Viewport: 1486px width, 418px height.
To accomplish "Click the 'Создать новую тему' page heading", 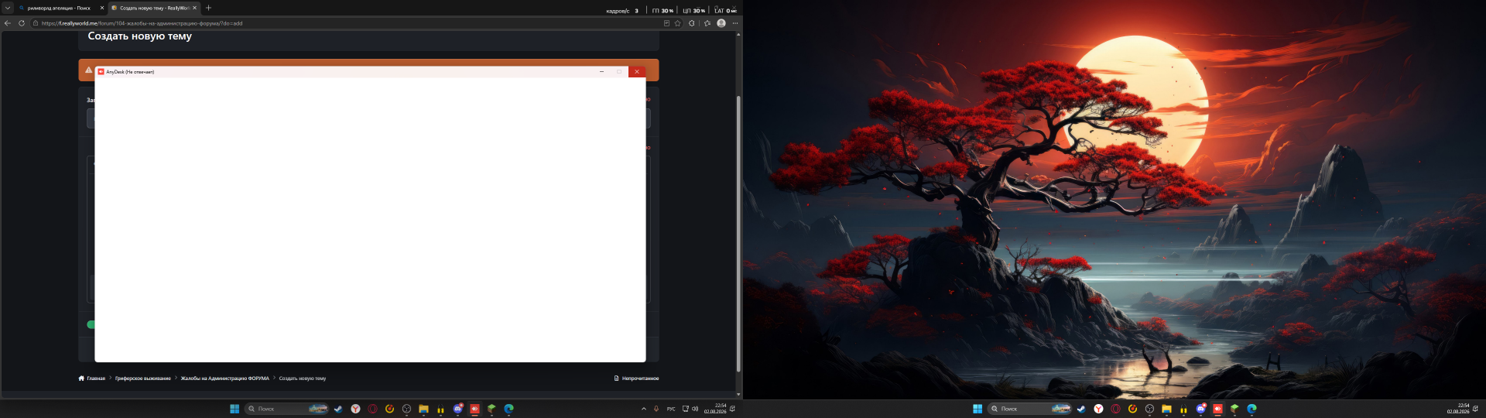I will point(140,36).
